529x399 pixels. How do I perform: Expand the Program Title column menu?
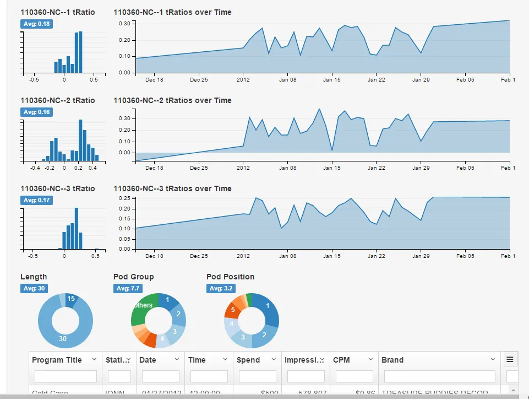(95, 359)
